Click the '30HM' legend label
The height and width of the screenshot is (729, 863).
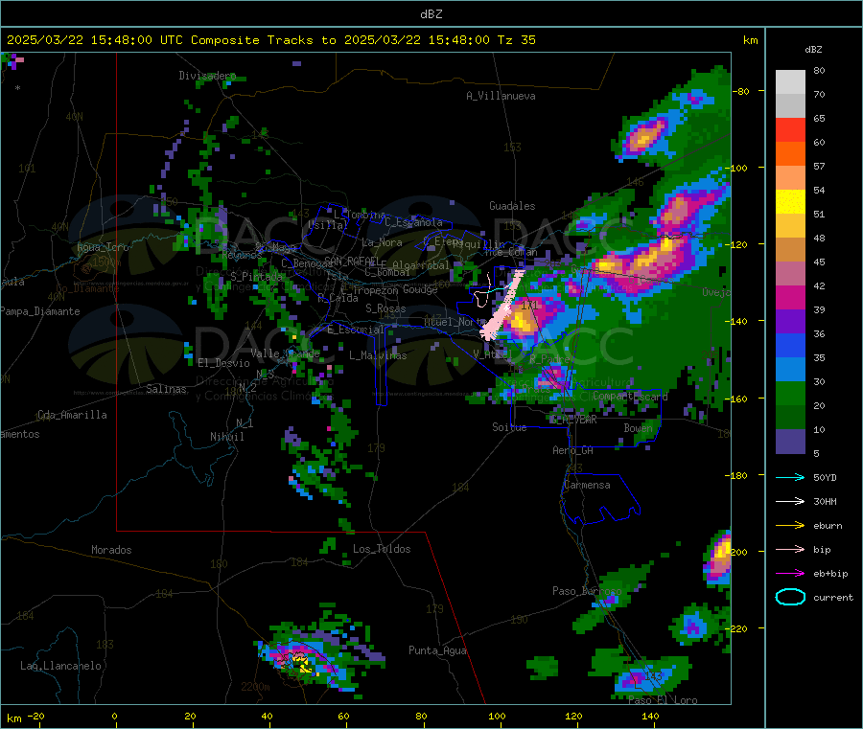tap(825, 501)
